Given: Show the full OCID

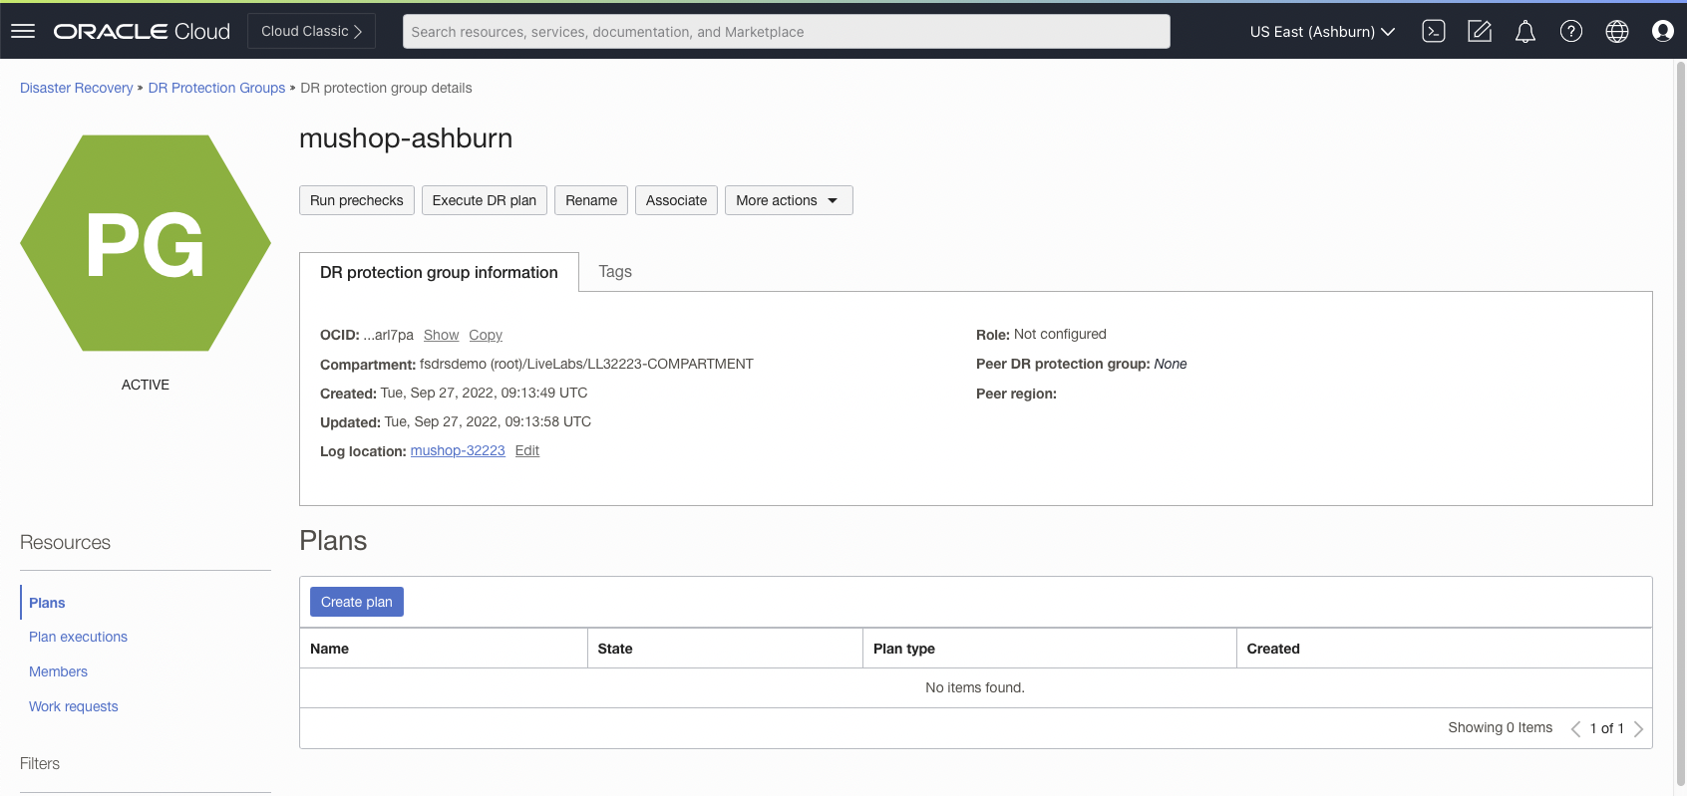Looking at the screenshot, I should pos(441,335).
